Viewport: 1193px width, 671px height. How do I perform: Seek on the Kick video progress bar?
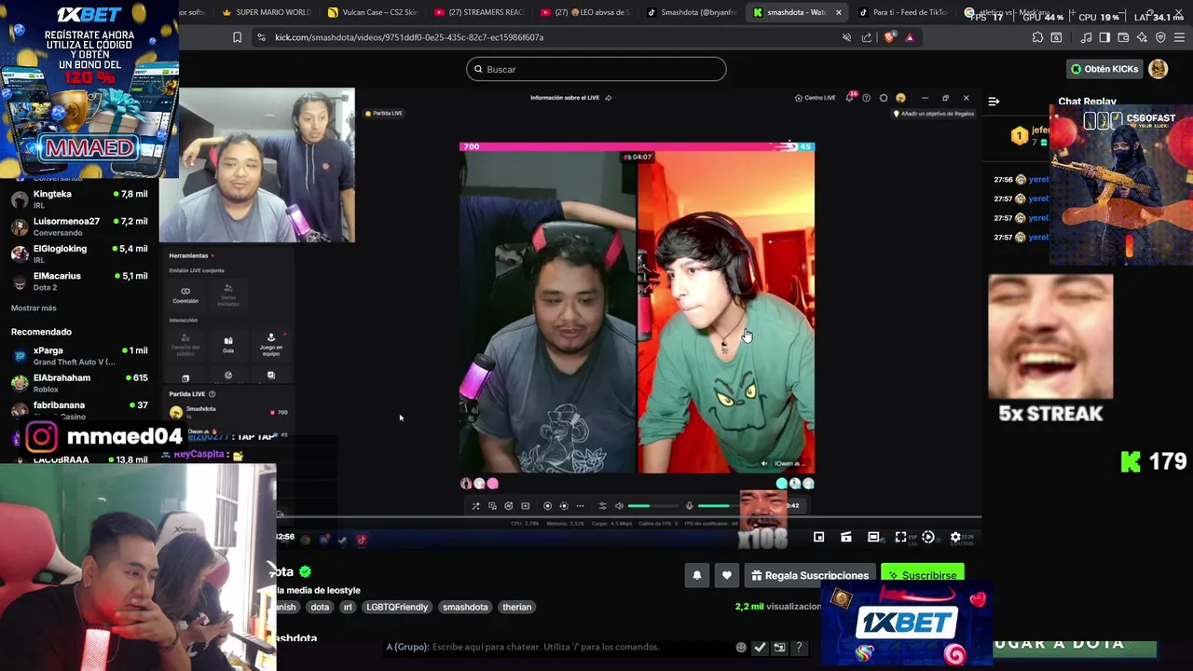629,517
